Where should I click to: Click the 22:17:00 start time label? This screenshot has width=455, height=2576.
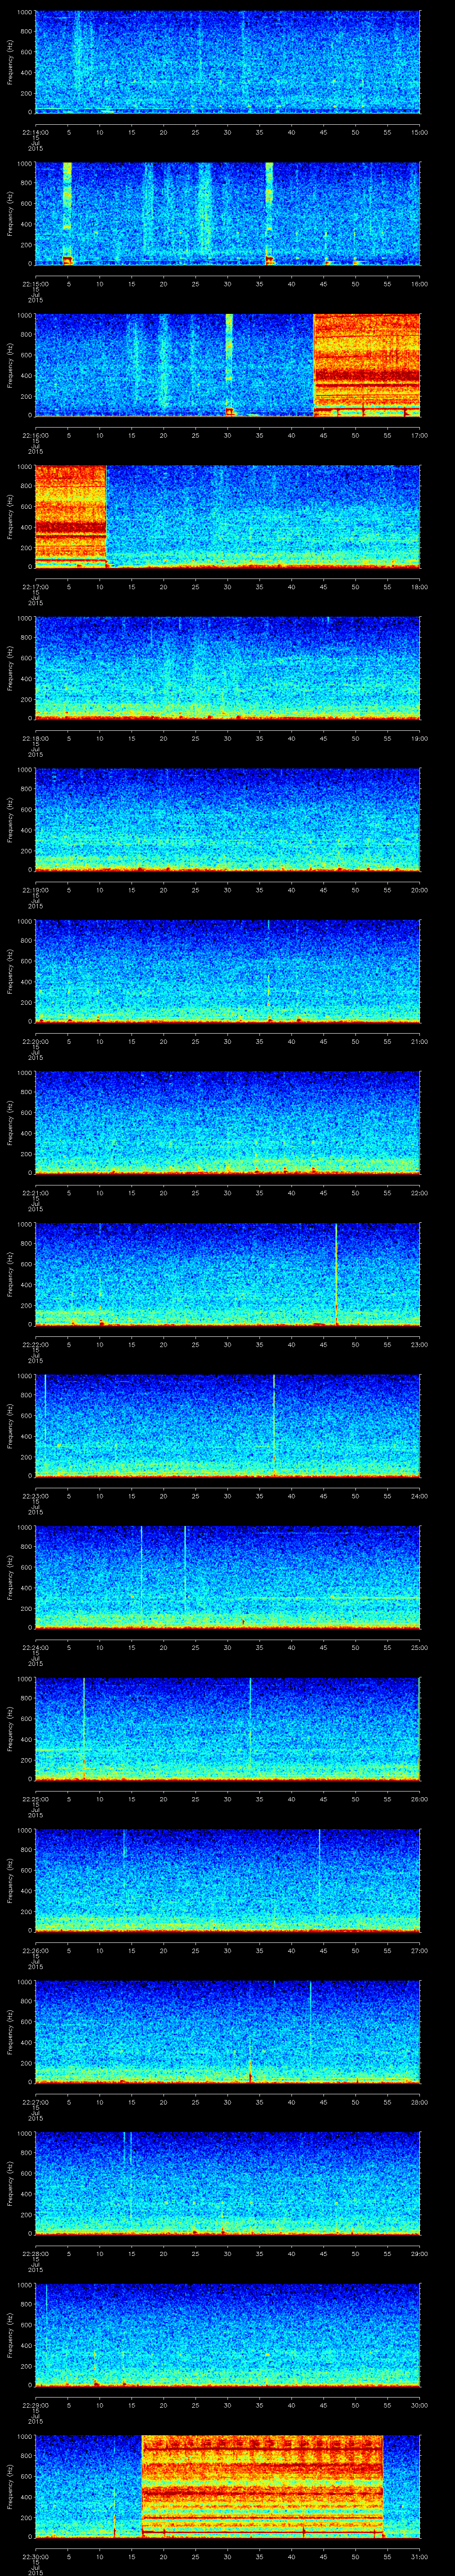tap(35, 587)
